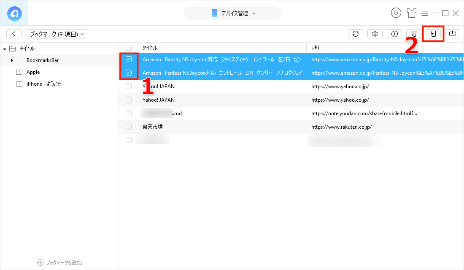Export bookmarks to computer icon
This screenshot has height=270, width=464.
[x=453, y=34]
